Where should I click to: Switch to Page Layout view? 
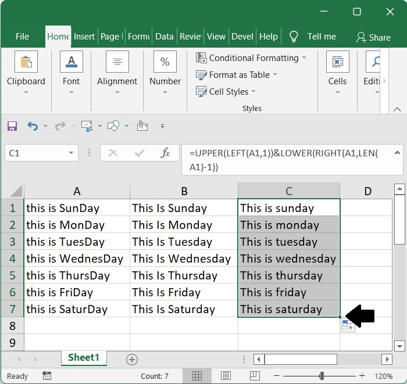(x=226, y=376)
